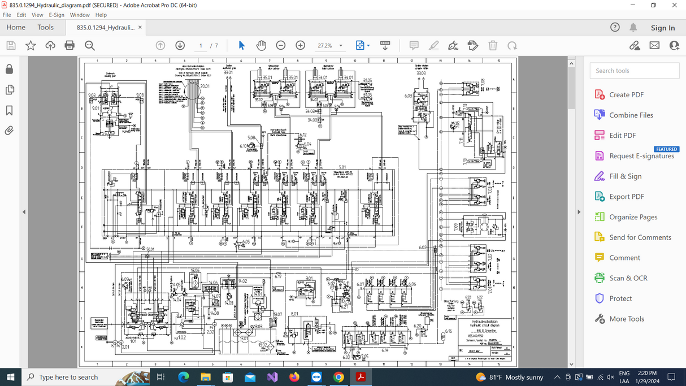Open the Page Thumbnails panel

pos(9,90)
